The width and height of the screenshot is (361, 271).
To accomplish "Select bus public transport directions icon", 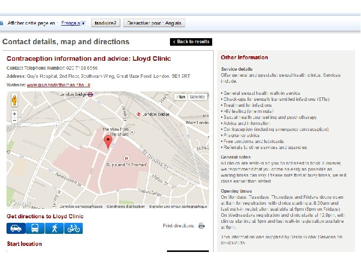I will [35, 228].
